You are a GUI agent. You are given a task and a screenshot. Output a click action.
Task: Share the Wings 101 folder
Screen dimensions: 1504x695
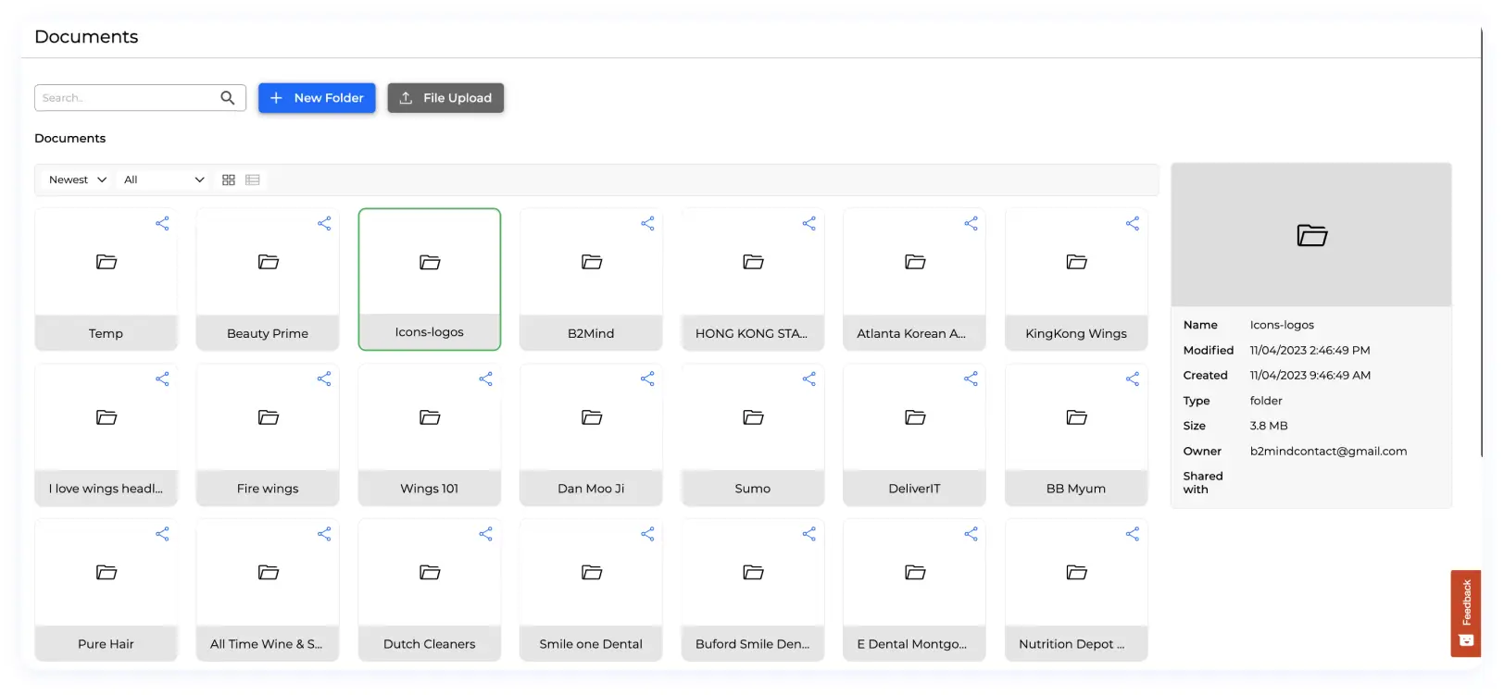(485, 379)
